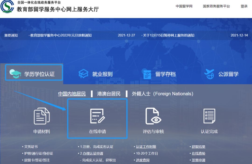Select the 中国内地居民 tab
252x164 pixels.
tap(72, 94)
